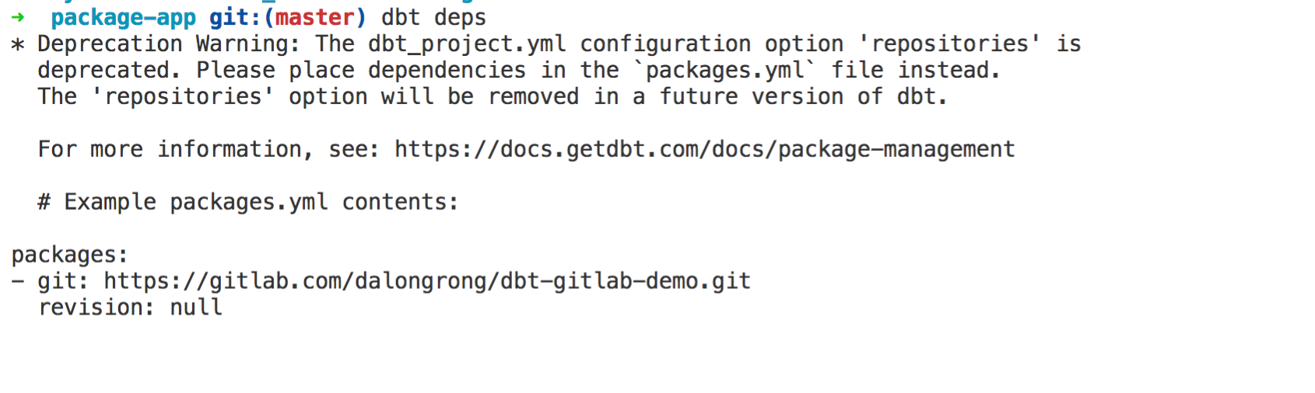This screenshot has height=393, width=1315.
Task: Click the git: YAML key
Action: point(63,281)
